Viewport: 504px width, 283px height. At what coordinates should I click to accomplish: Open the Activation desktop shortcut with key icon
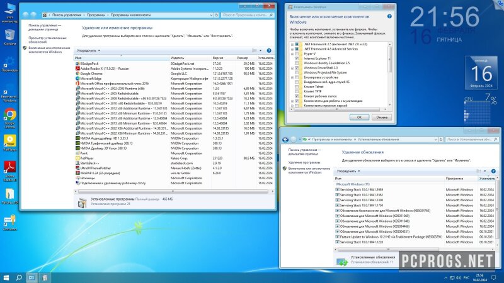9,223
